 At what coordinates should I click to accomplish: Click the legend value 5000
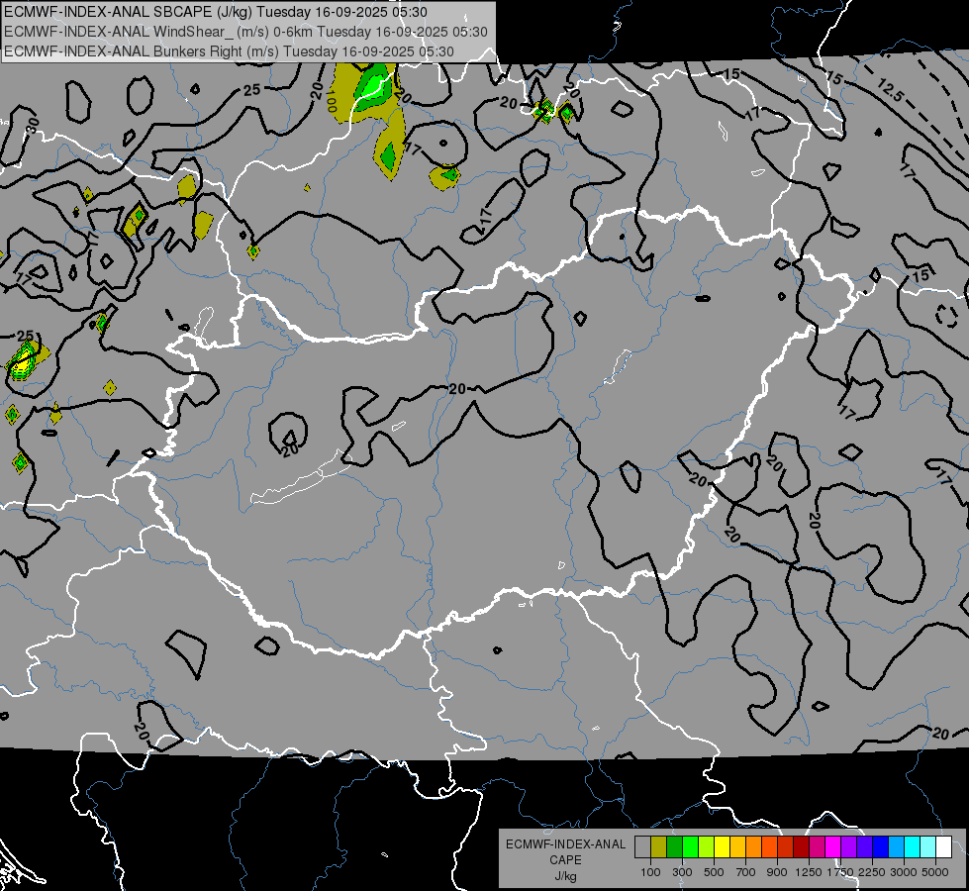click(935, 872)
